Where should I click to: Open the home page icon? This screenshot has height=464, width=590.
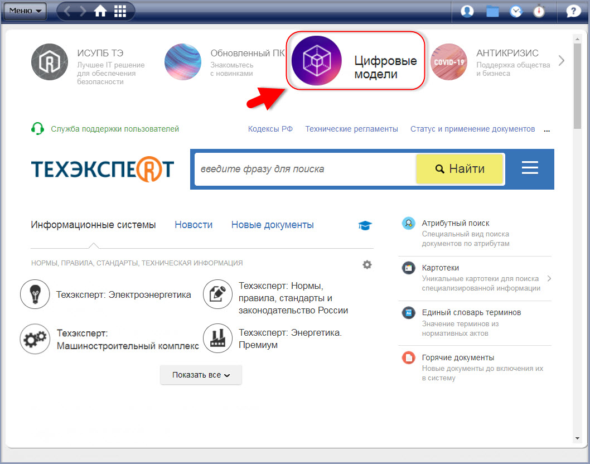(x=100, y=11)
